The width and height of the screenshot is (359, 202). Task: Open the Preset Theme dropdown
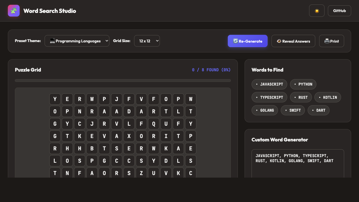tap(77, 41)
